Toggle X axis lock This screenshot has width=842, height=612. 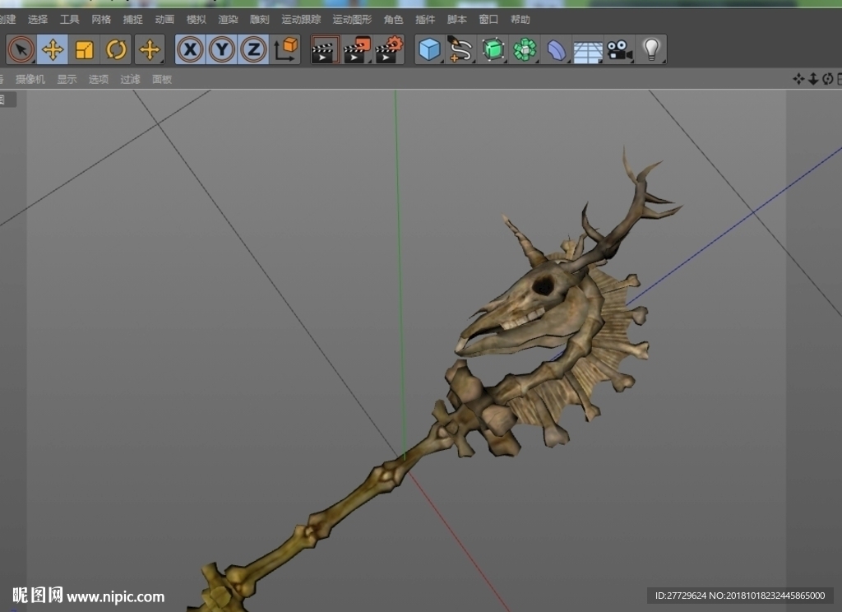[x=190, y=49]
